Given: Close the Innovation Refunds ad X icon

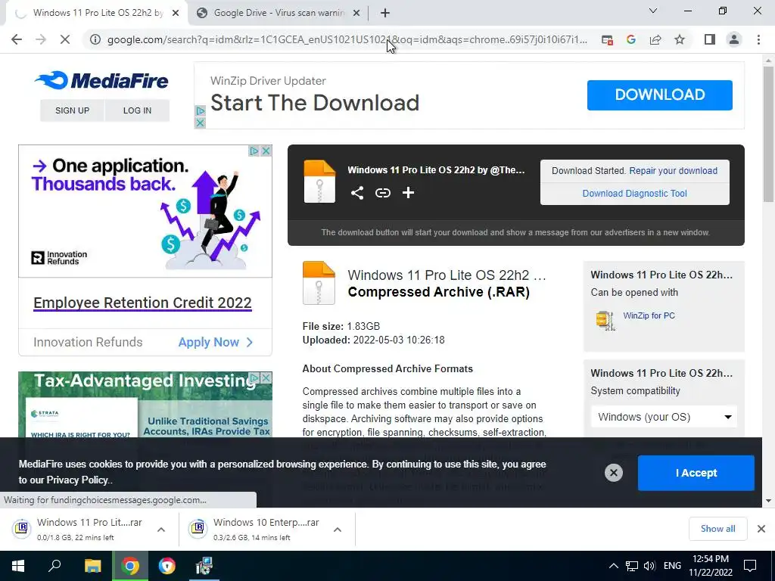Looking at the screenshot, I should point(266,151).
